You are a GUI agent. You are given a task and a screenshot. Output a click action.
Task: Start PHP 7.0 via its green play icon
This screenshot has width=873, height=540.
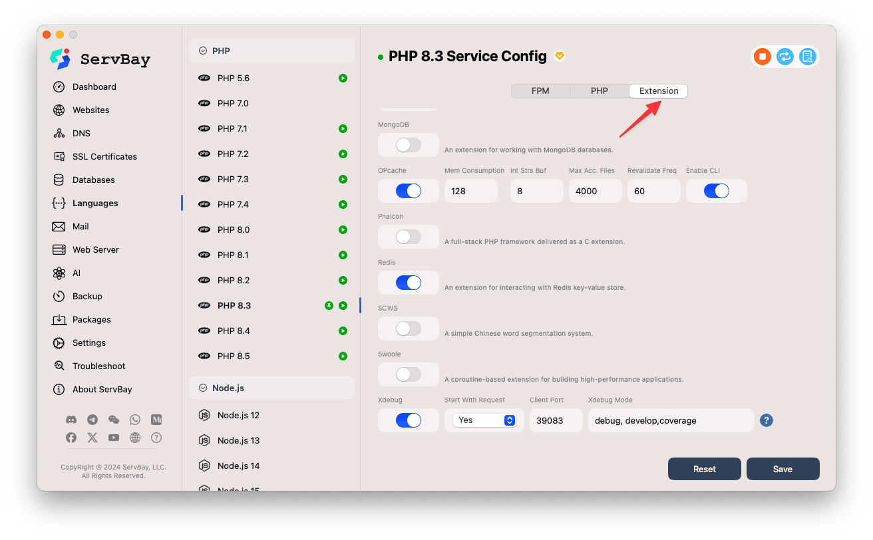click(x=343, y=103)
